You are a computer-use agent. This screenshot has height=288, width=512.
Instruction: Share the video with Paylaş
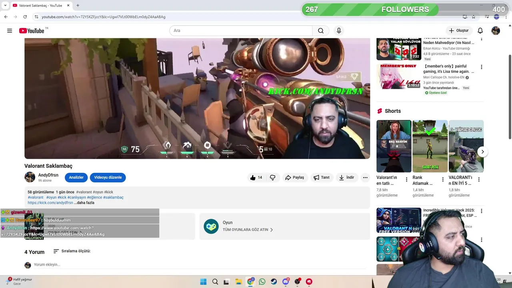294,178
